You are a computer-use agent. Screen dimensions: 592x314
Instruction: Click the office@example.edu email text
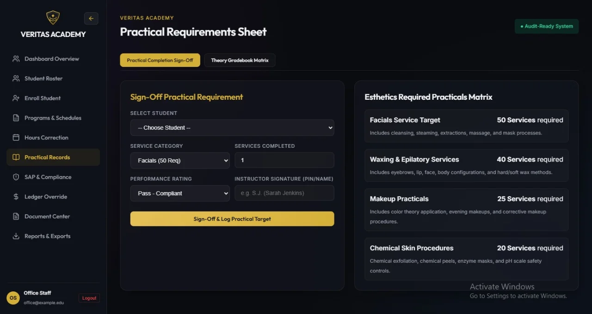[44, 302]
